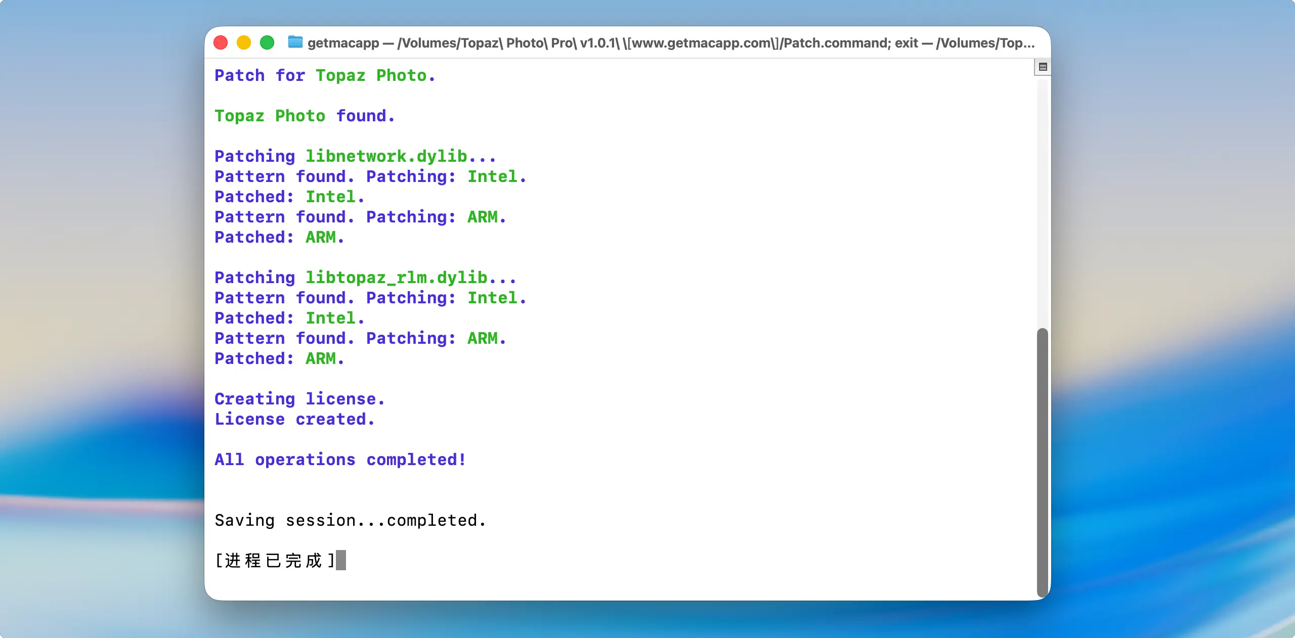Click the [进程已完成] process completed text
1295x638 pixels.
click(x=274, y=560)
